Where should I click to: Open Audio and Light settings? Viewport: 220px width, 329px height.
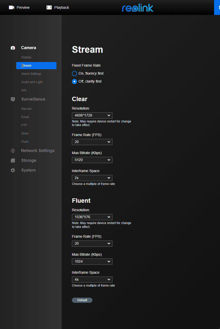tap(32, 82)
